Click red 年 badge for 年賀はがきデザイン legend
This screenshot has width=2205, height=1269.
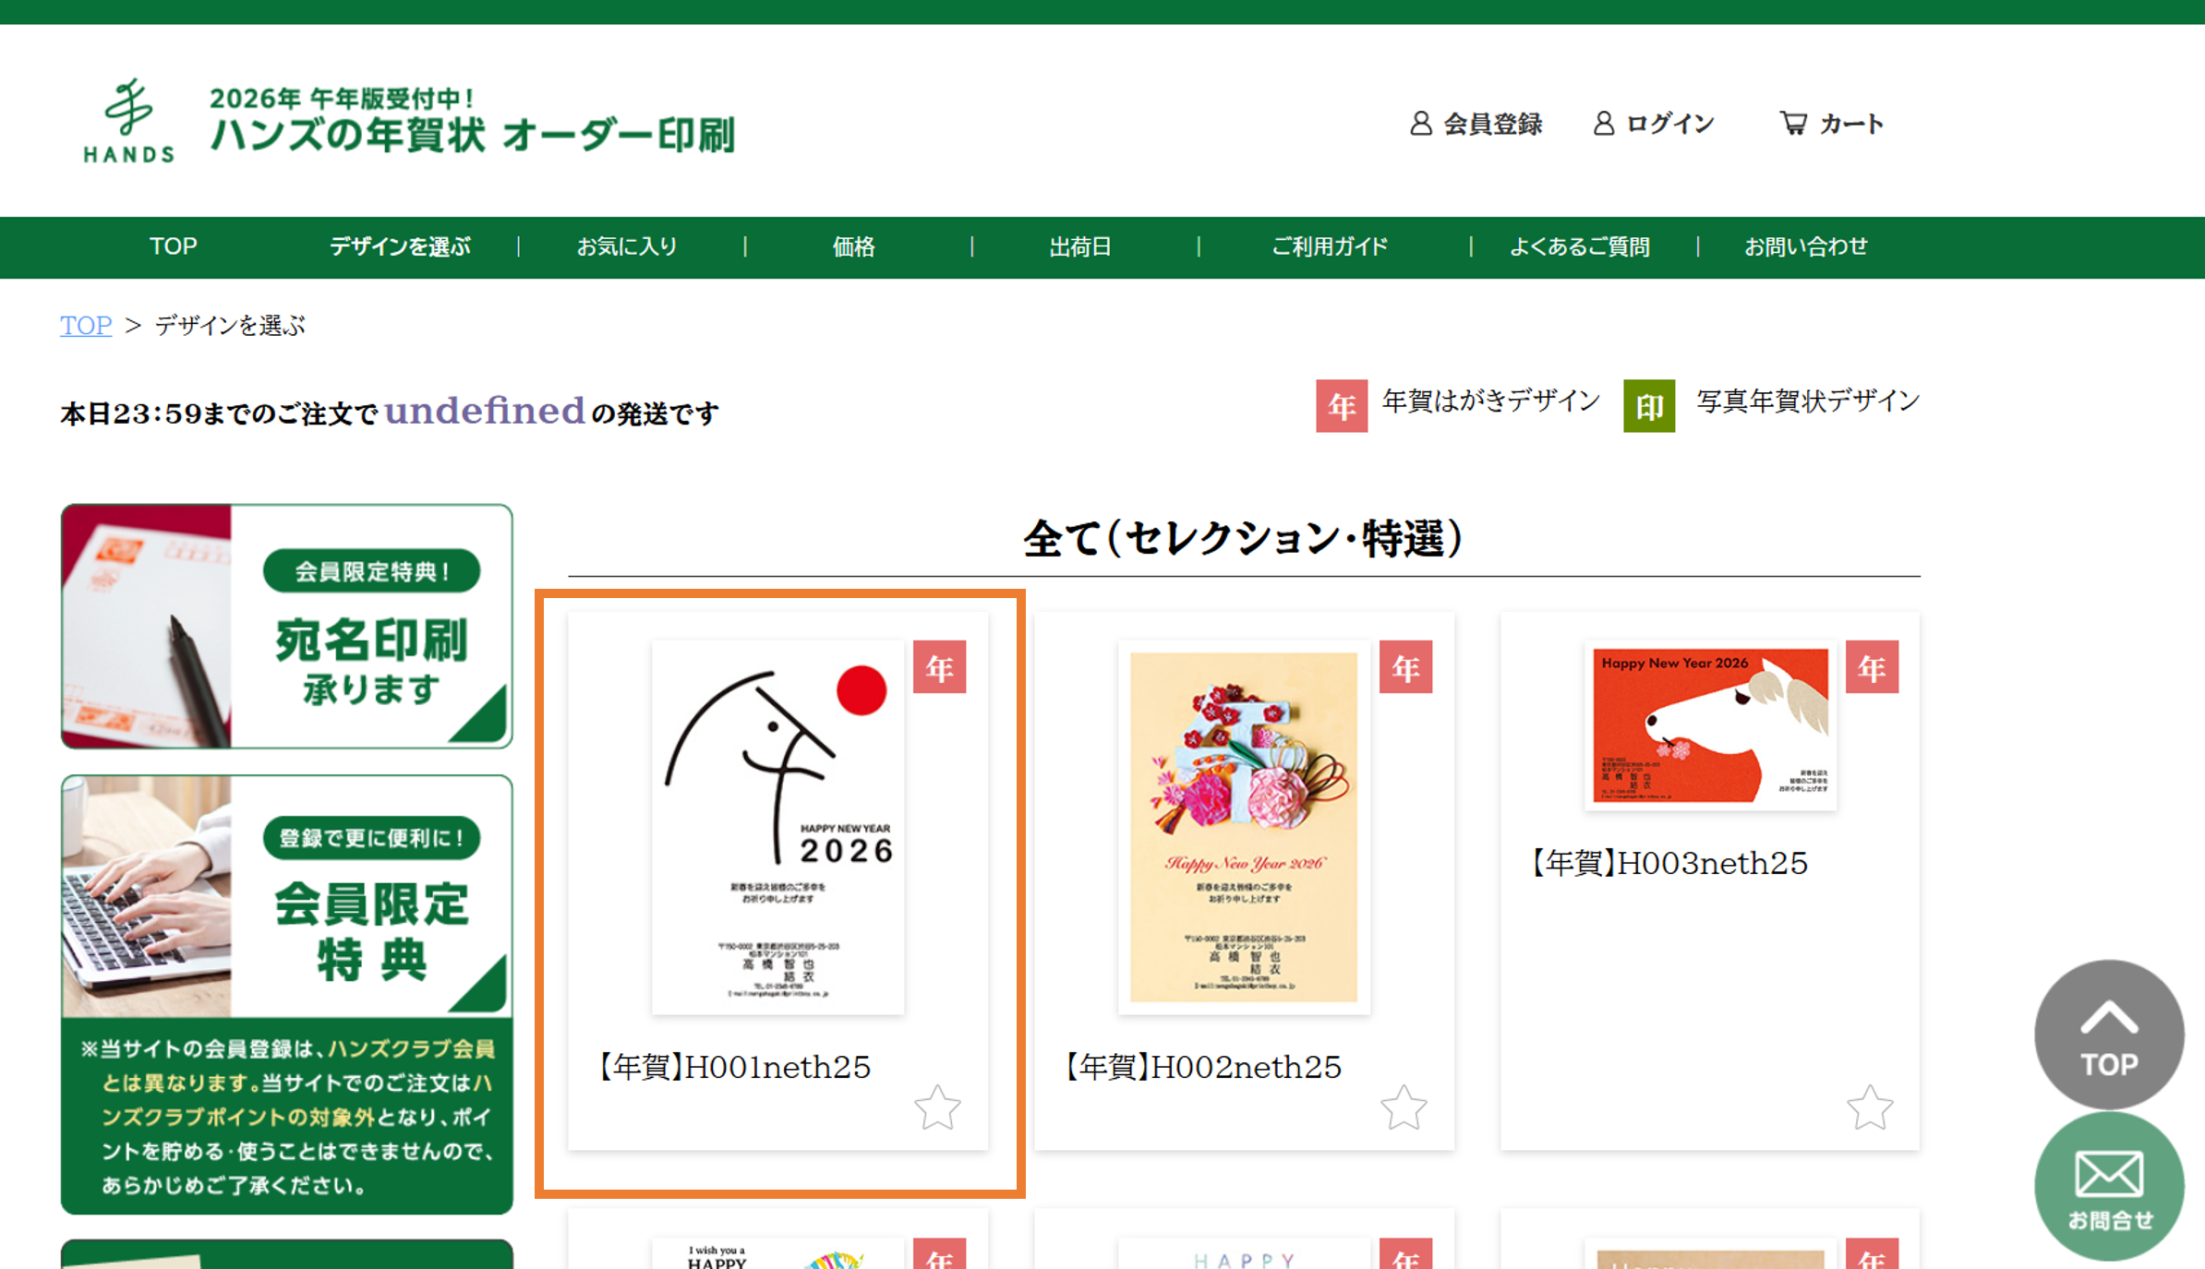(1341, 406)
